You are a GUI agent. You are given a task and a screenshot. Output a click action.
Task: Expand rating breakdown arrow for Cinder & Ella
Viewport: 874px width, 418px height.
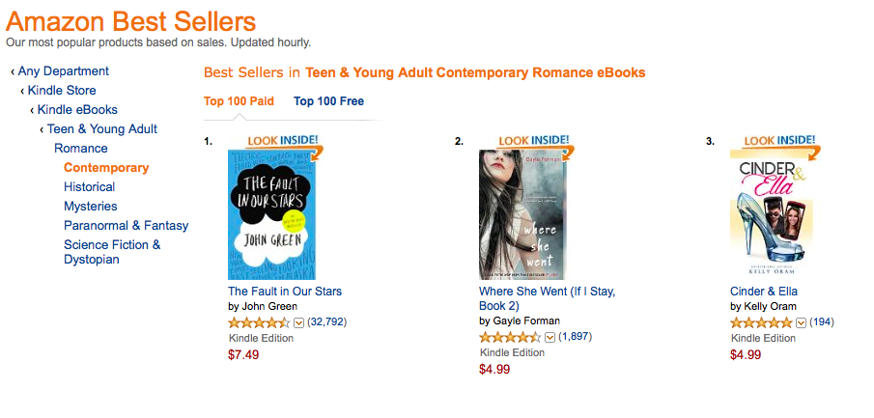801,322
